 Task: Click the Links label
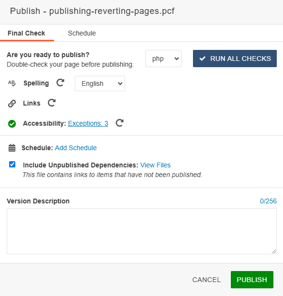click(32, 103)
